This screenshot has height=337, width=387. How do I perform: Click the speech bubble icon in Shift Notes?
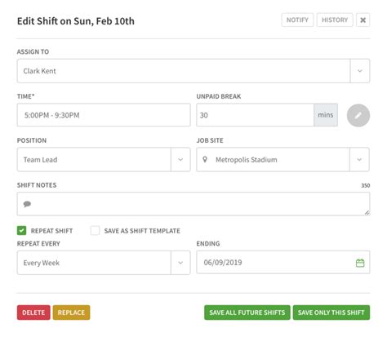27,204
